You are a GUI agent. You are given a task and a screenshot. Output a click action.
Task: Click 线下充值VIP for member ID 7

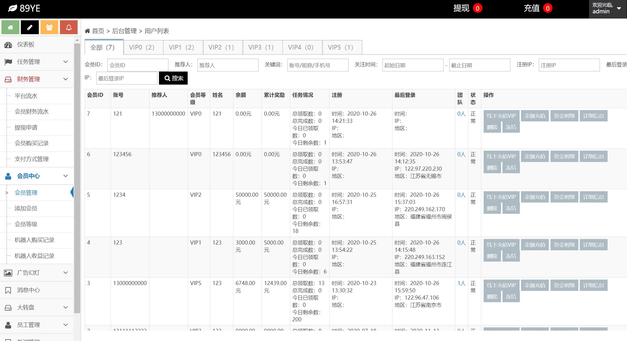[x=501, y=116]
